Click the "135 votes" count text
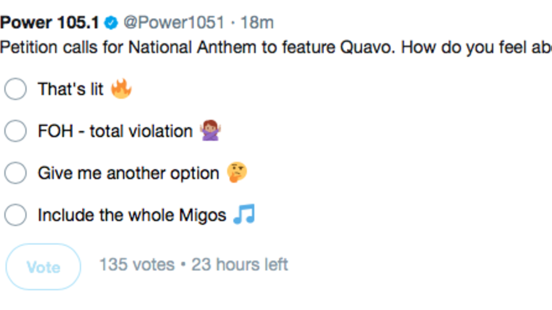 (137, 265)
